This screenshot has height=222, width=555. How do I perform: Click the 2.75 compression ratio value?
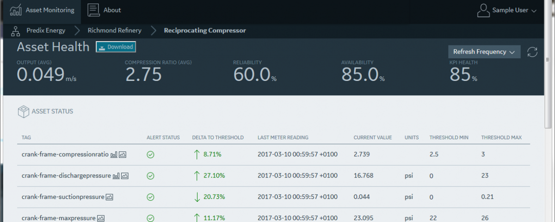coord(143,74)
